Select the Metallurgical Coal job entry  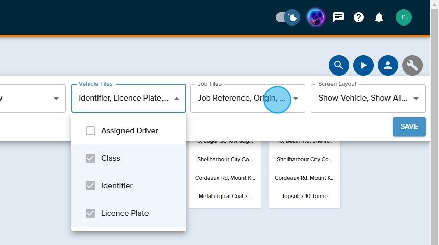tap(225, 196)
